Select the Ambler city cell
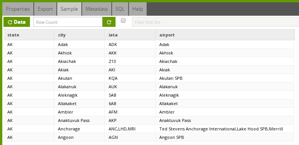 [x=79, y=112]
